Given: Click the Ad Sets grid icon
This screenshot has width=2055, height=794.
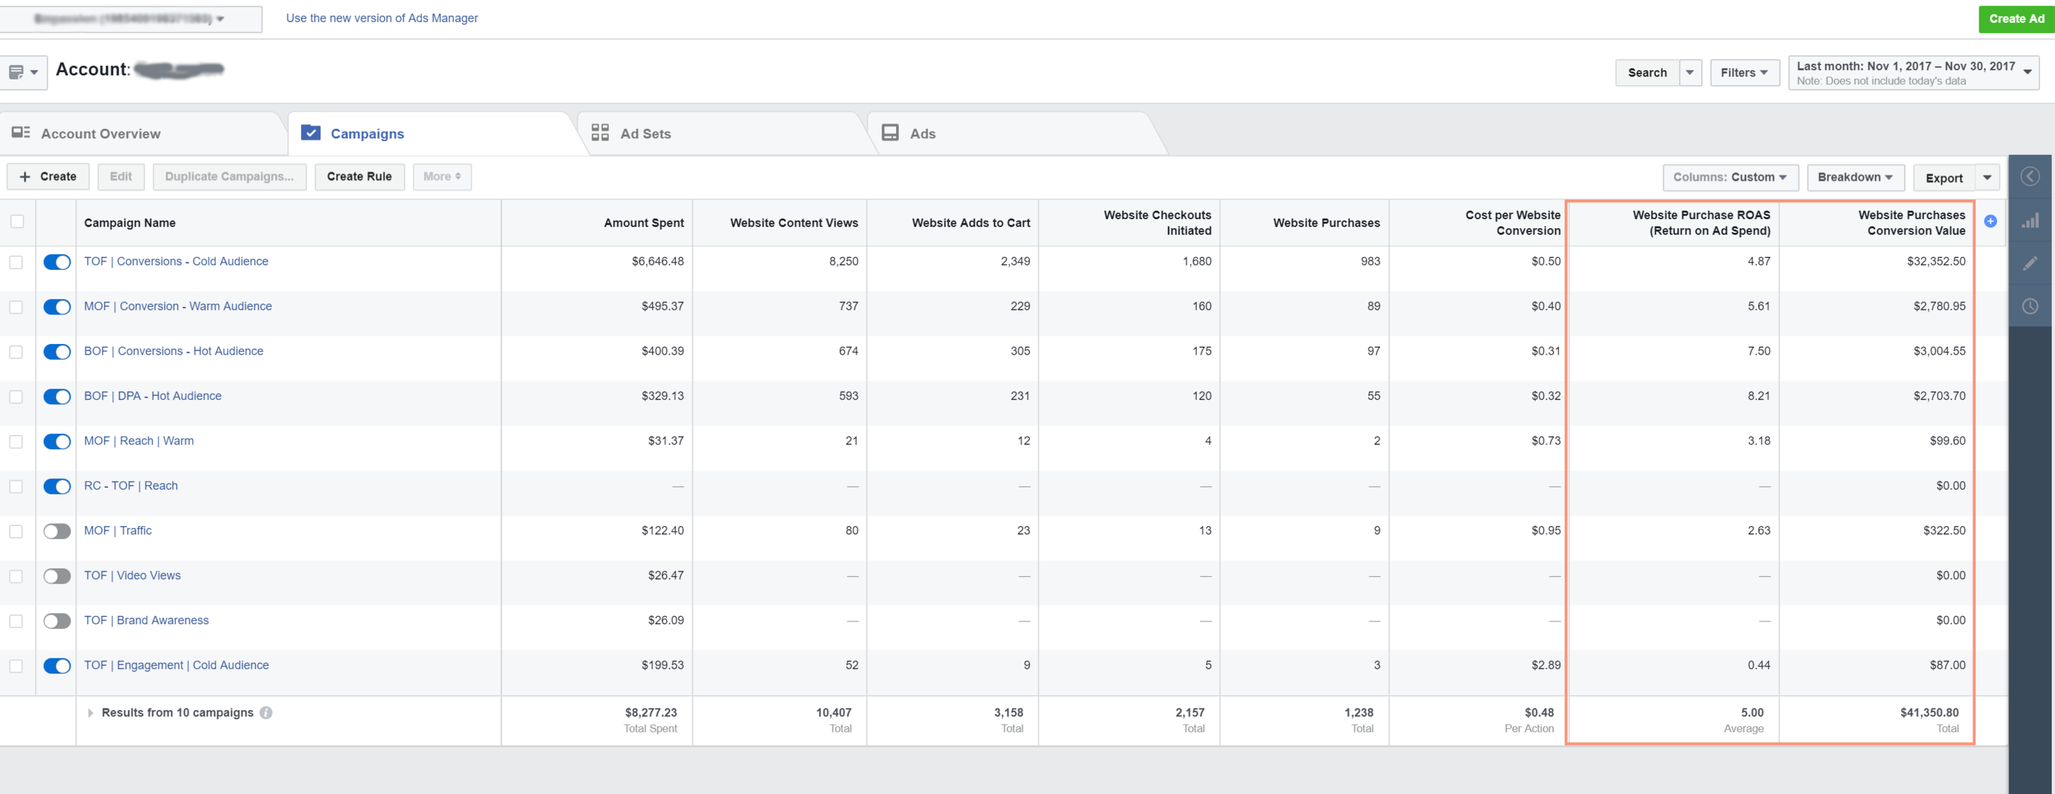Looking at the screenshot, I should point(600,132).
